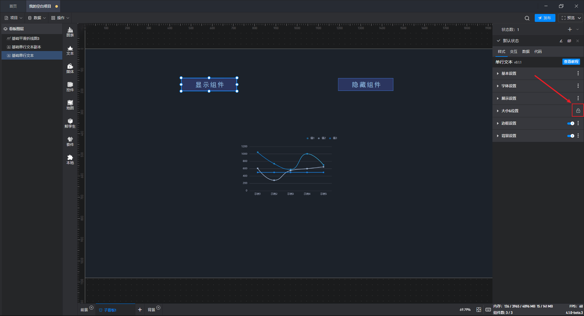Click the 看板图层 layers header icon
Image resolution: width=584 pixels, height=316 pixels.
(x=5, y=29)
